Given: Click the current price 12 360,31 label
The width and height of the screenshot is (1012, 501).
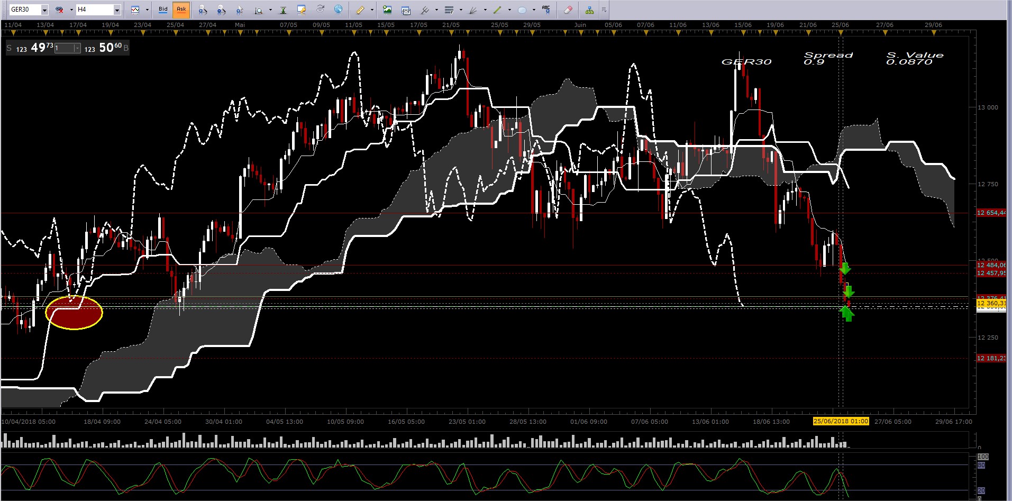Looking at the screenshot, I should (991, 303).
